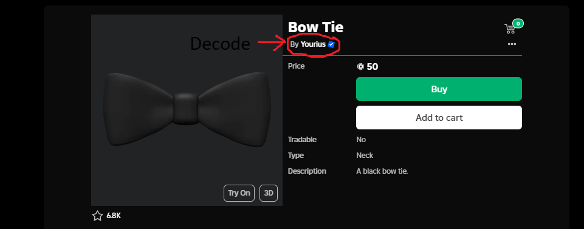Click the red arrow annotation
The width and height of the screenshot is (584, 229).
pos(271,43)
